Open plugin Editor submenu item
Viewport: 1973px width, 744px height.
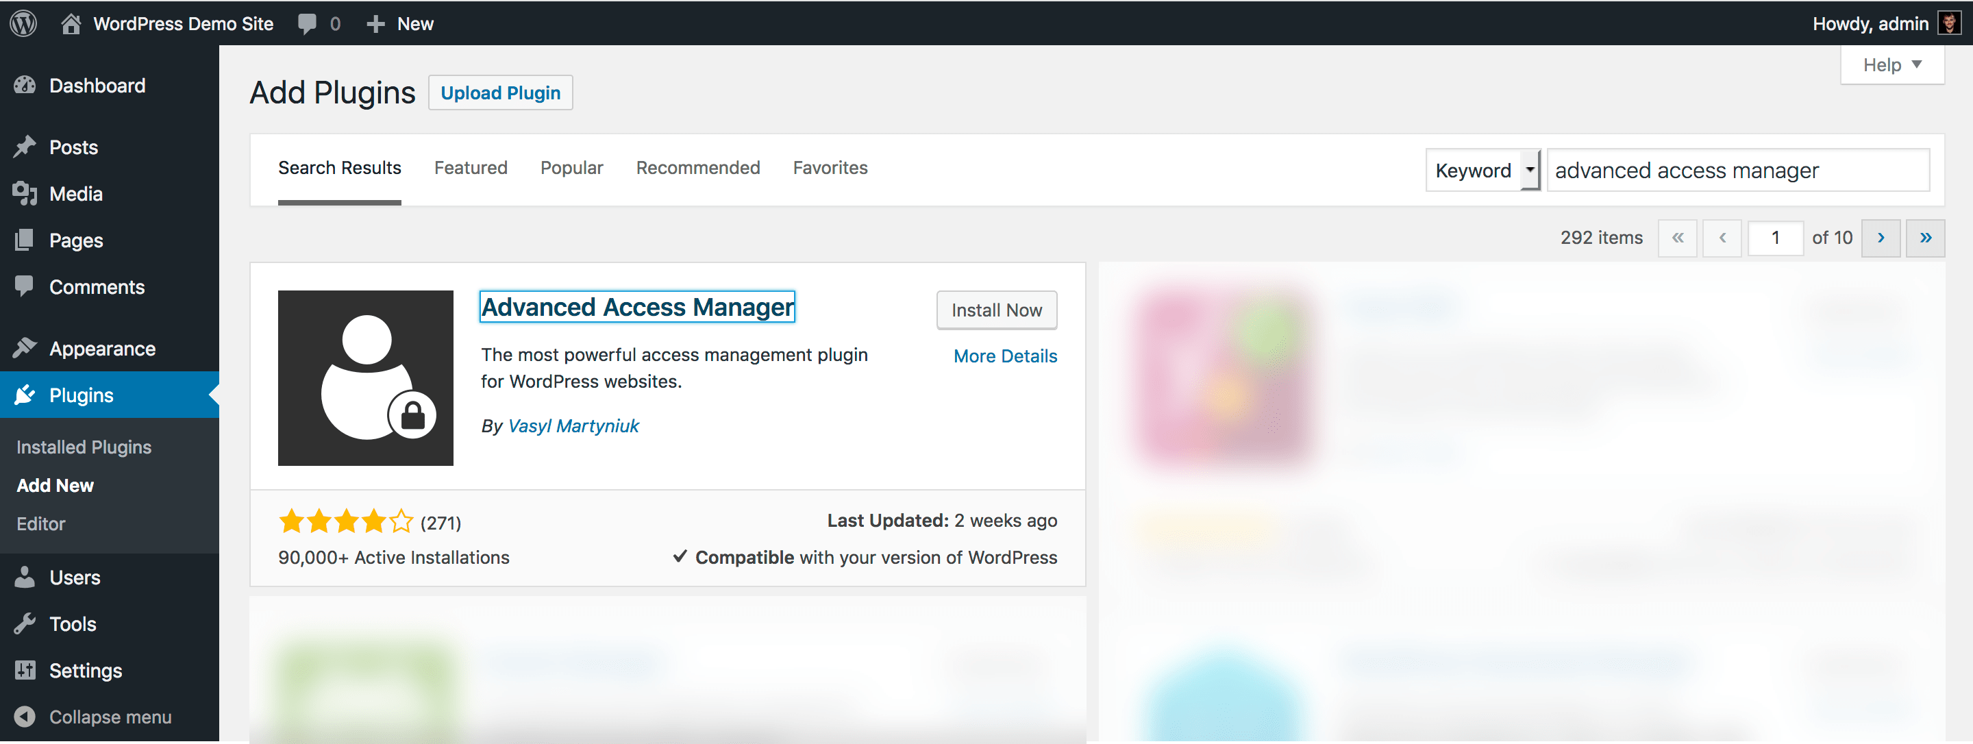tap(41, 523)
